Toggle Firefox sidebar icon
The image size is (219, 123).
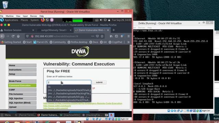point(116,36)
